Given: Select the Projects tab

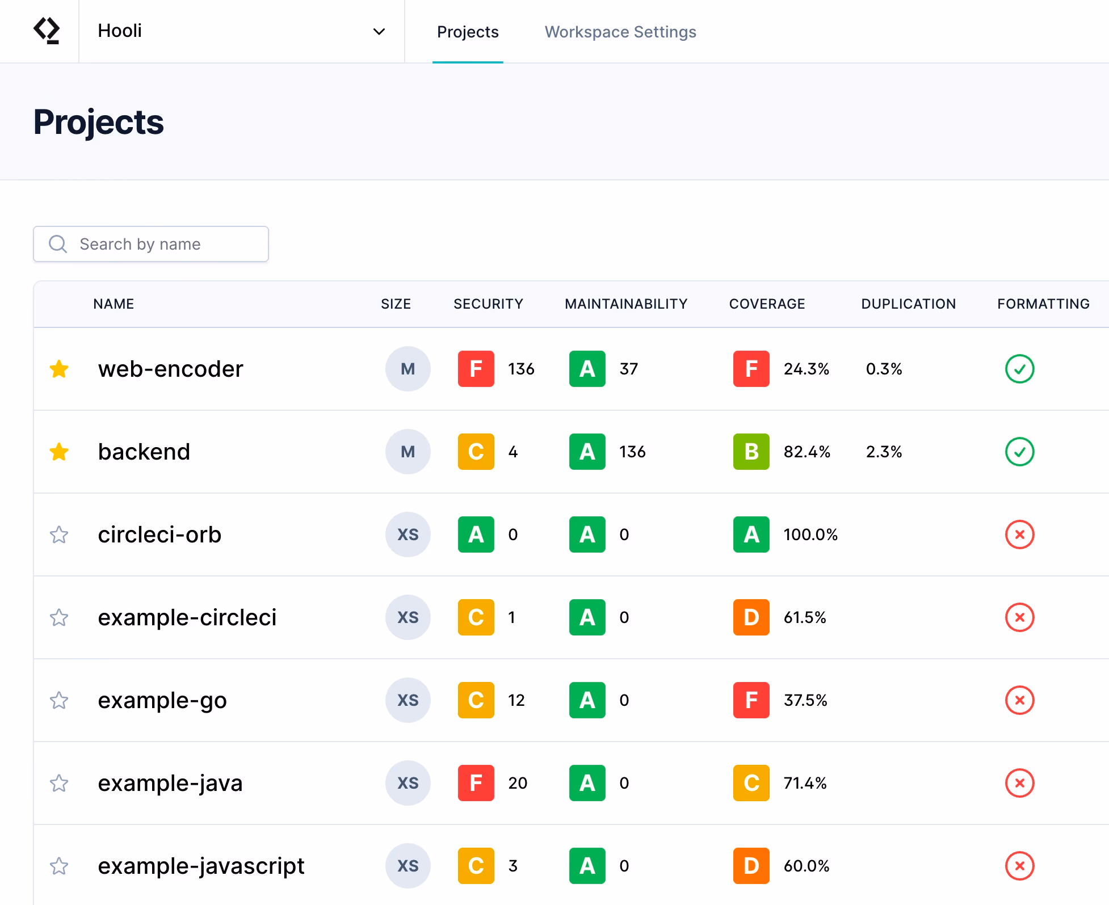Looking at the screenshot, I should pos(467,32).
